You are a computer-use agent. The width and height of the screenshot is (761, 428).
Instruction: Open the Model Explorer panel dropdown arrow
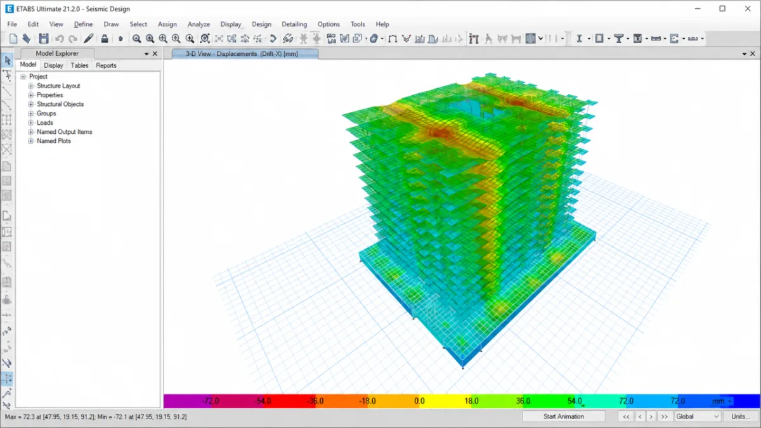pyautogui.click(x=146, y=54)
